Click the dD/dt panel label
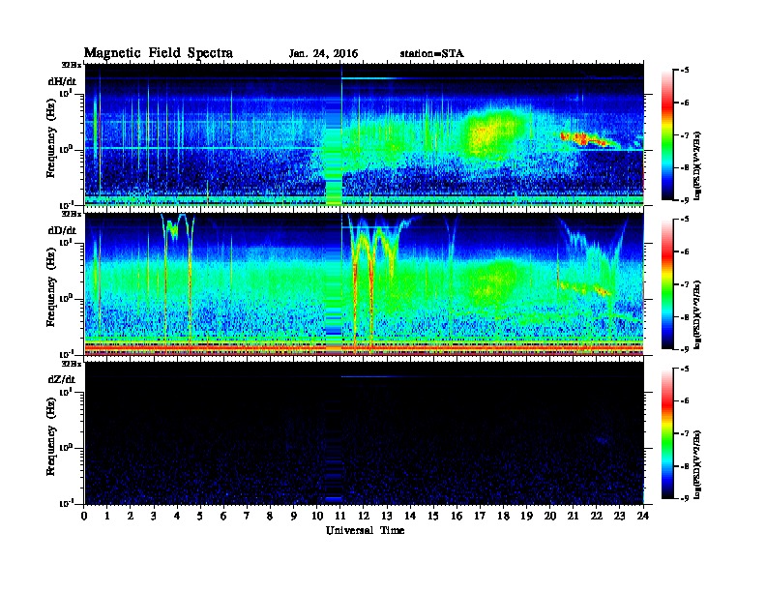The width and height of the screenshot is (766, 592). [62, 230]
